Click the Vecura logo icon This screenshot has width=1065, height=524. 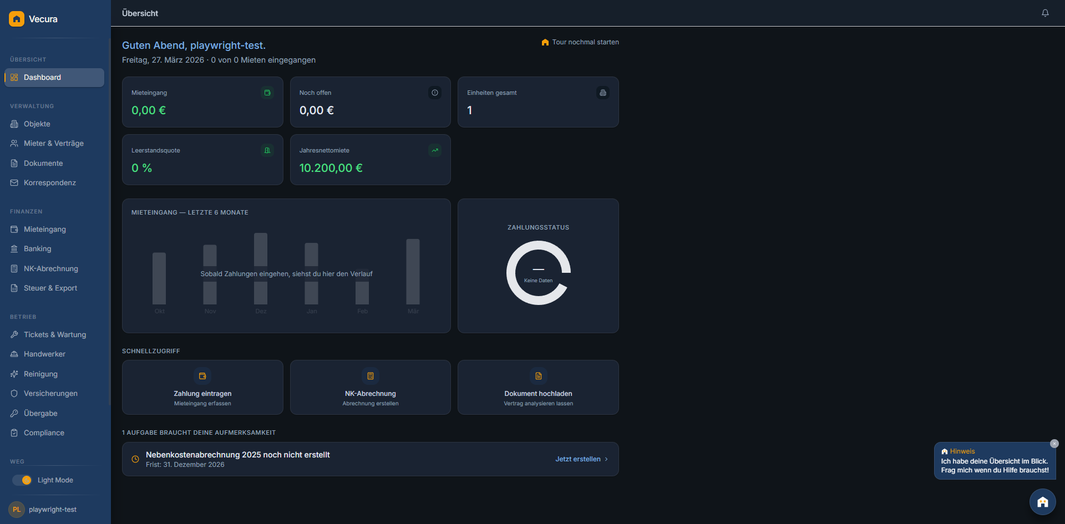[16, 18]
